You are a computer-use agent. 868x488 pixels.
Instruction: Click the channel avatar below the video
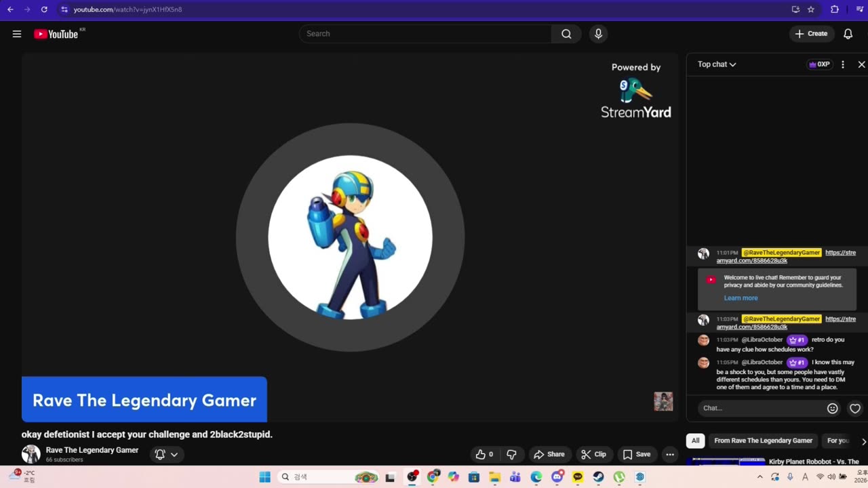(x=31, y=454)
